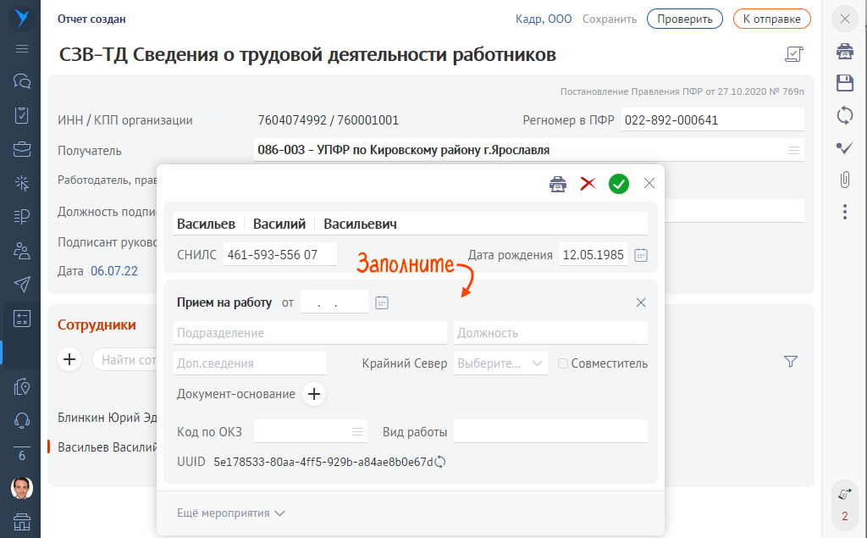Open the hamburger menu in the left sidebar
867x538 pixels.
pyautogui.click(x=22, y=48)
